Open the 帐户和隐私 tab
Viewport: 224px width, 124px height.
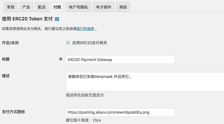[x=79, y=7]
